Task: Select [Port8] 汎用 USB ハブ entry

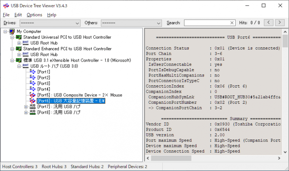Action: [x=59, y=112]
